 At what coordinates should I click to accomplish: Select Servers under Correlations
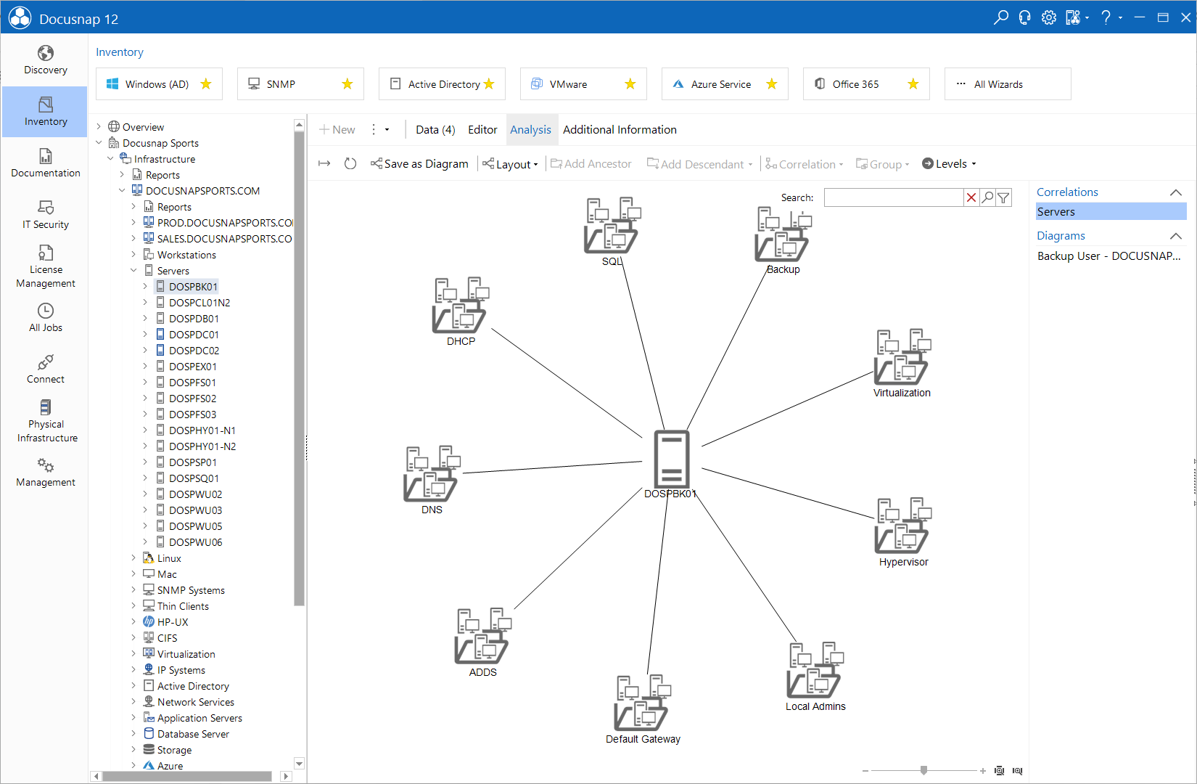tap(1111, 212)
